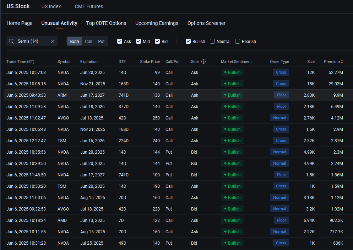This screenshot has width=353, height=250.
Task: Click Floor tag on 11:48:50 row
Action: [x=281, y=175]
